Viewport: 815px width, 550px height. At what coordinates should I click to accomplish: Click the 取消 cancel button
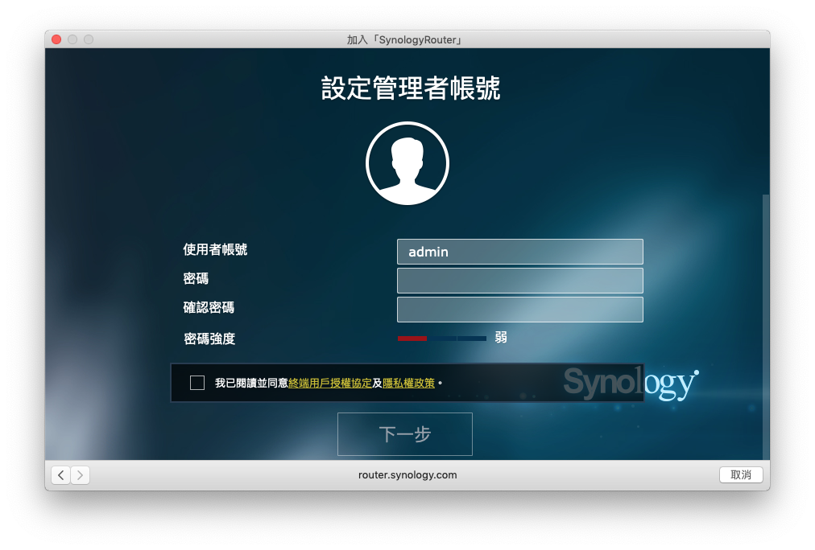(x=741, y=474)
